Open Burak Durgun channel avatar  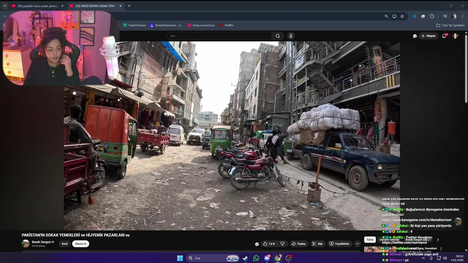tap(26, 244)
